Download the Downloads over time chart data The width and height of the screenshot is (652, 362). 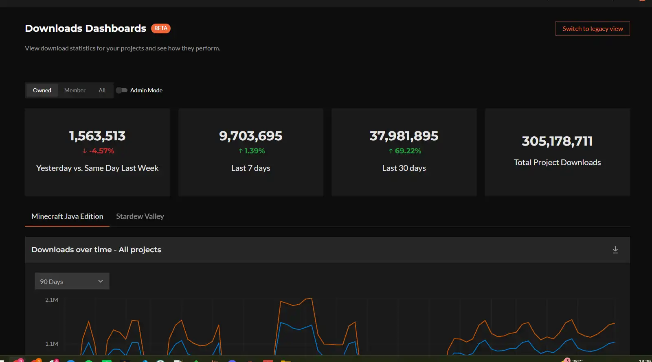(615, 250)
